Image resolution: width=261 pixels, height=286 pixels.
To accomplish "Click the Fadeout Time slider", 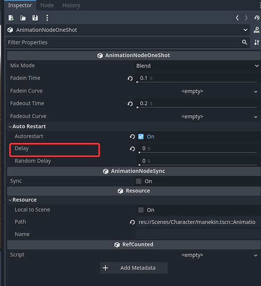I will pos(197,108).
